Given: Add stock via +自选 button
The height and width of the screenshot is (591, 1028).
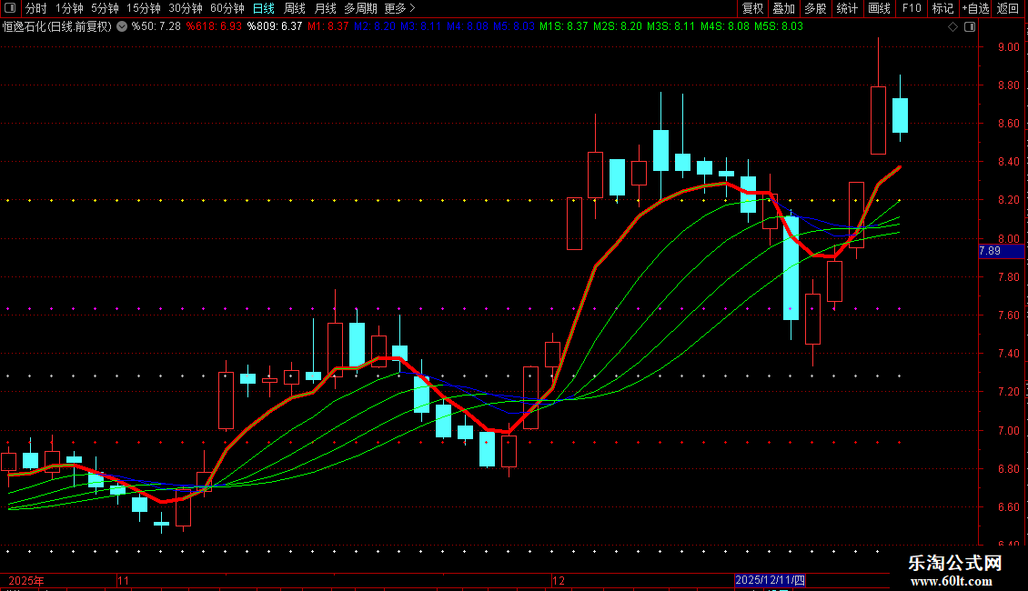Looking at the screenshot, I should [975, 8].
